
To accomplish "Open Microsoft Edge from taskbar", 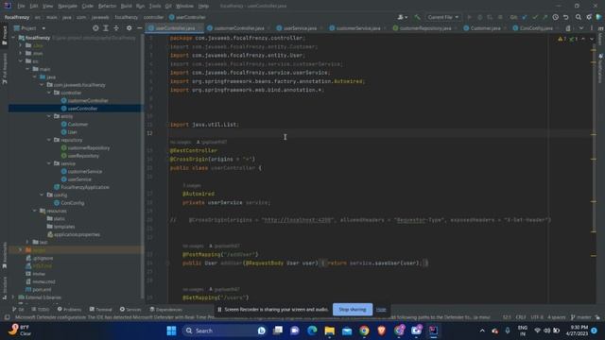I will [x=312, y=331].
